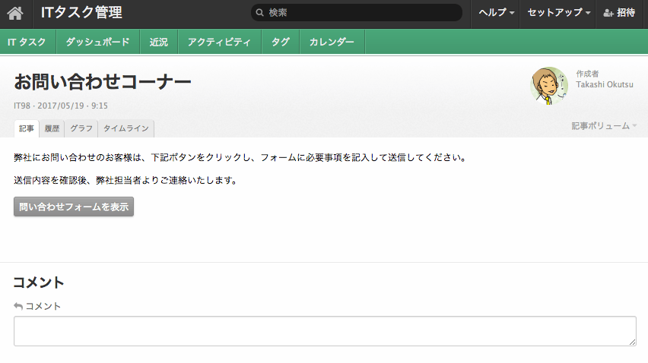The image size is (648, 363).
Task: Open the ヘルプ dropdown menu
Action: pyautogui.click(x=496, y=13)
